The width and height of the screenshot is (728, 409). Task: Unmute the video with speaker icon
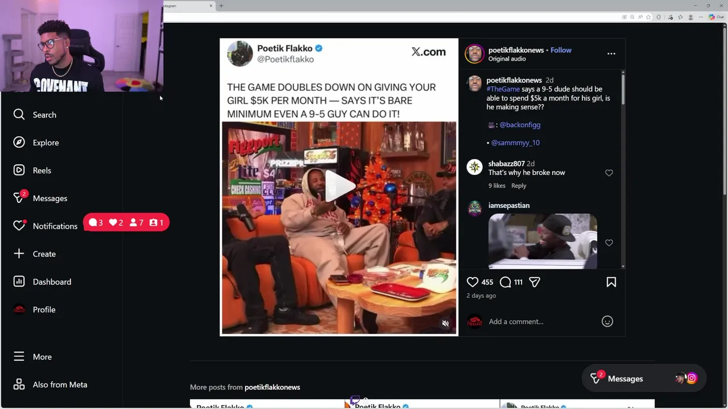[x=445, y=323]
